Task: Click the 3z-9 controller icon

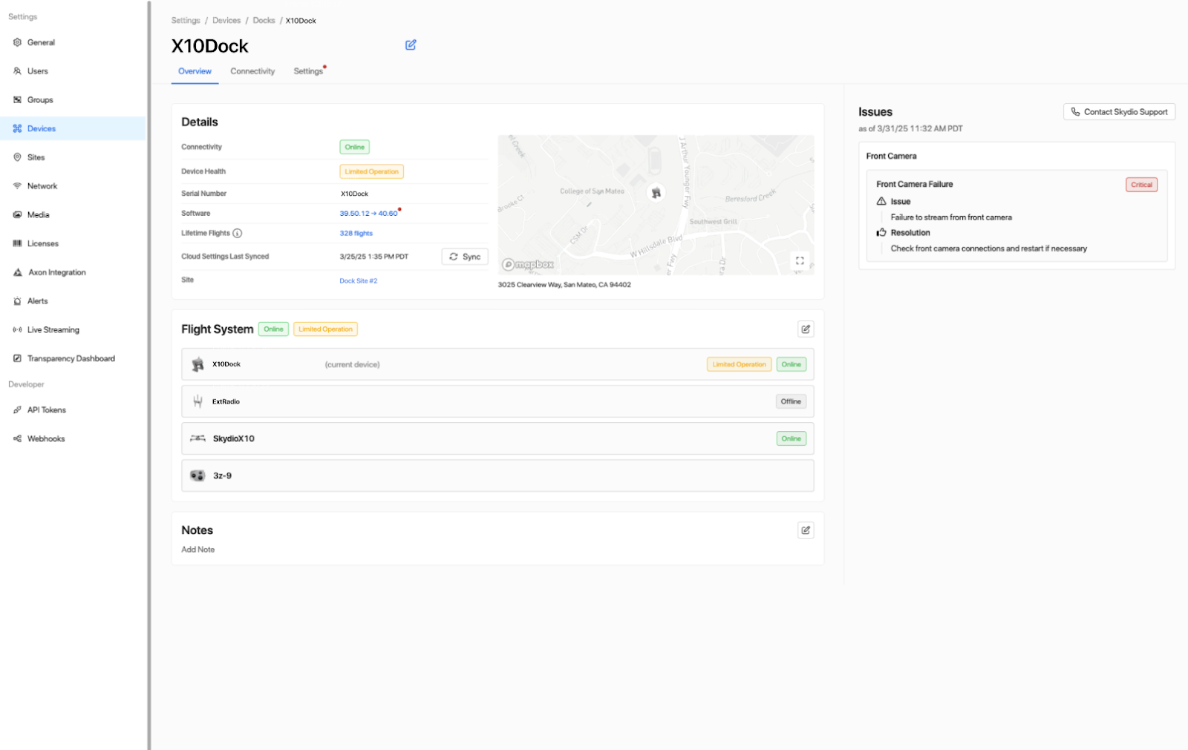Action: [198, 476]
